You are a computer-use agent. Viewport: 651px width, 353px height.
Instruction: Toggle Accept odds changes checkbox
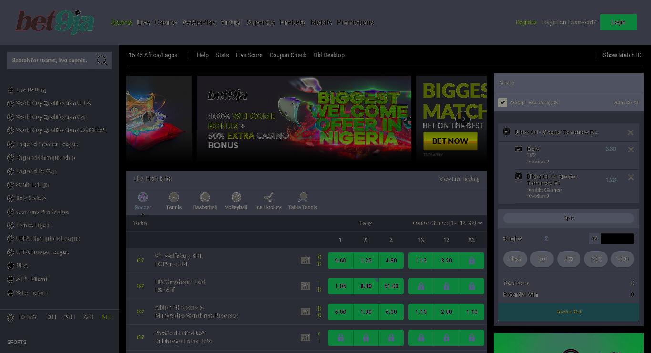[x=503, y=102]
